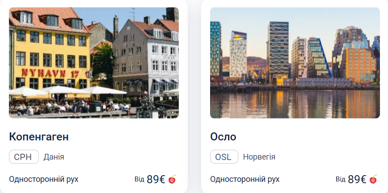Click the Oslo waterfront skyline photo
Image resolution: width=388 pixels, height=193 pixels.
(x=295, y=62)
